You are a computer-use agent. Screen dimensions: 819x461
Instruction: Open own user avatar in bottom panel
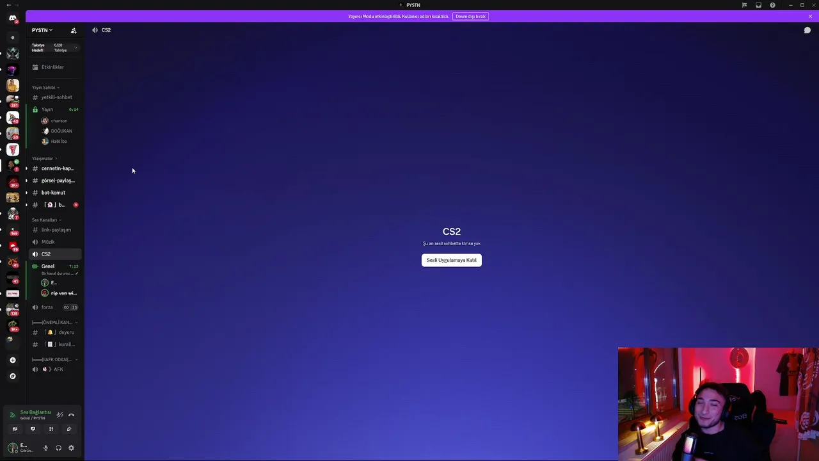point(13,448)
